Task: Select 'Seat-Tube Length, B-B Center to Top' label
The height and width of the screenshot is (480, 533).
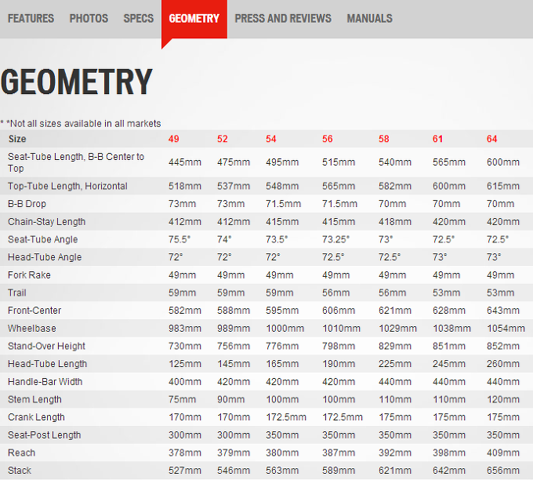Action: pyautogui.click(x=76, y=162)
